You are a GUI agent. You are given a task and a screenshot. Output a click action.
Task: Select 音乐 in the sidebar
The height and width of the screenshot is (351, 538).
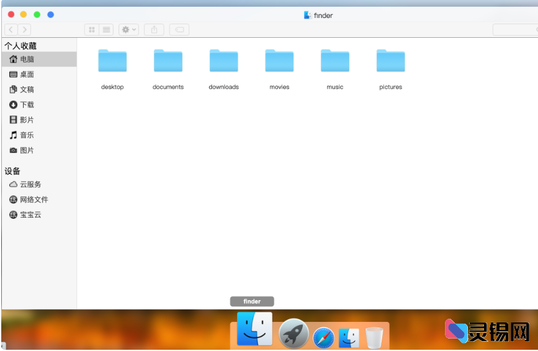[26, 135]
